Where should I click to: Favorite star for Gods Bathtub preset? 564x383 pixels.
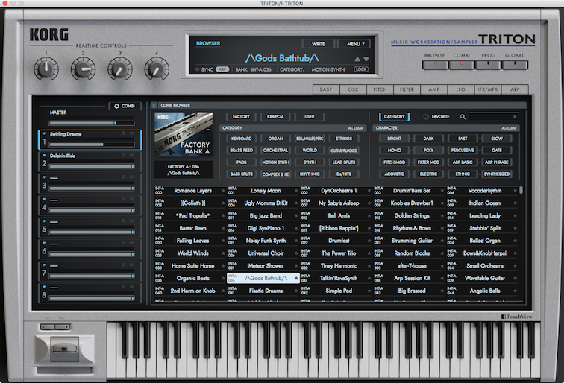coord(296,278)
